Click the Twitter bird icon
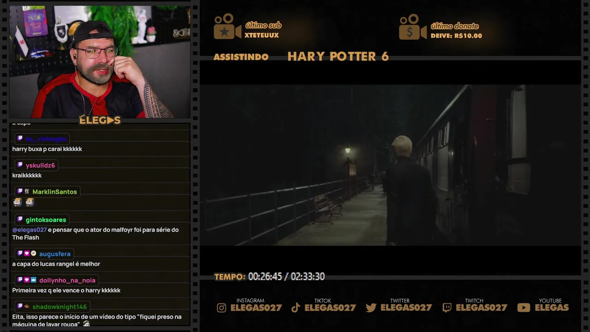This screenshot has height=332, width=590. coord(371,308)
